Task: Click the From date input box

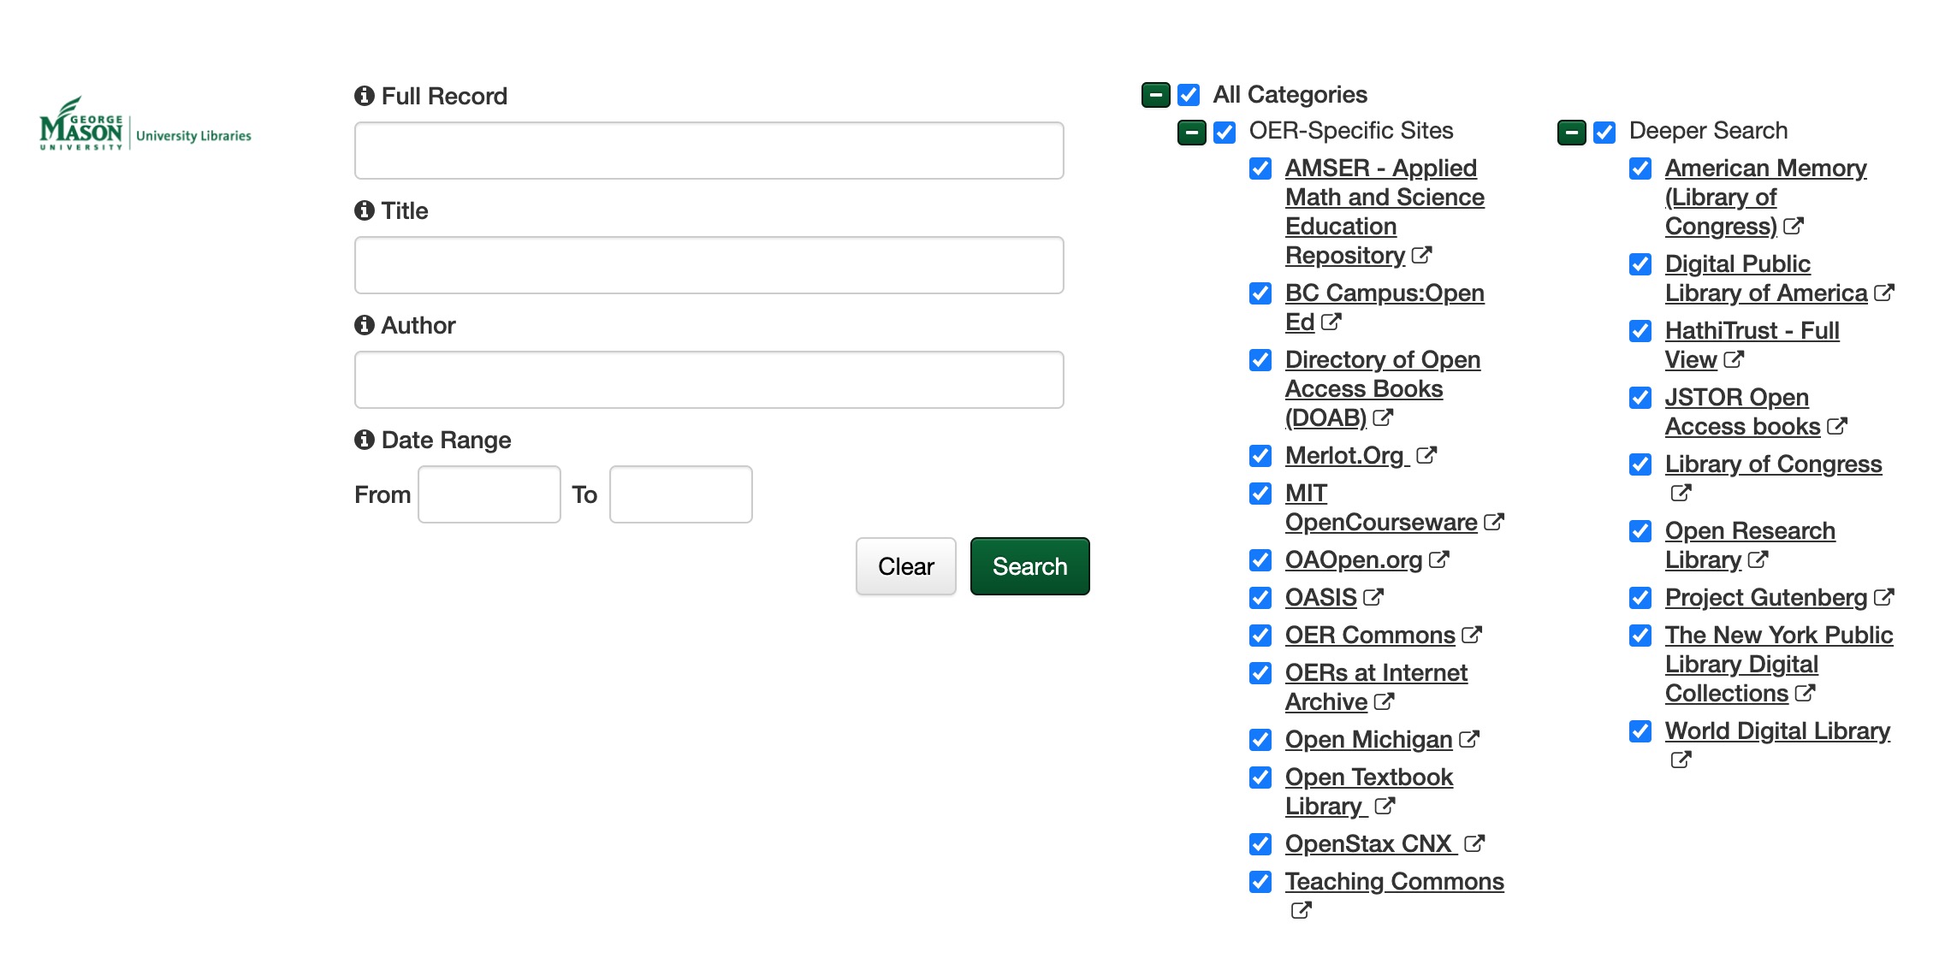Action: pyautogui.click(x=489, y=494)
